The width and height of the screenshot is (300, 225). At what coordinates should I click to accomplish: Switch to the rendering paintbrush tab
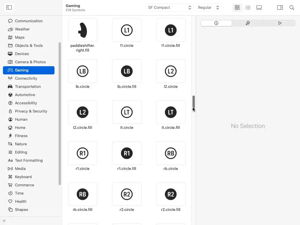[248, 23]
